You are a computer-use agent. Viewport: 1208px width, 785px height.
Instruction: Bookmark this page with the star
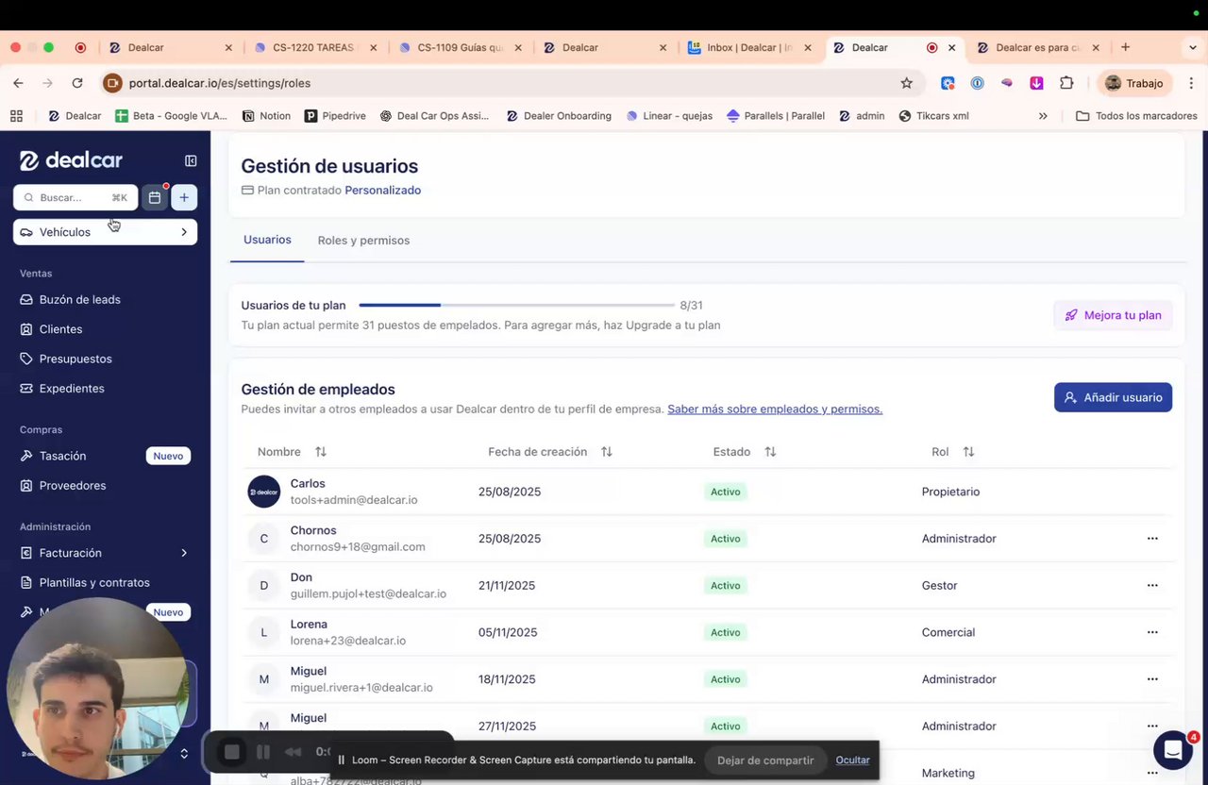(907, 83)
